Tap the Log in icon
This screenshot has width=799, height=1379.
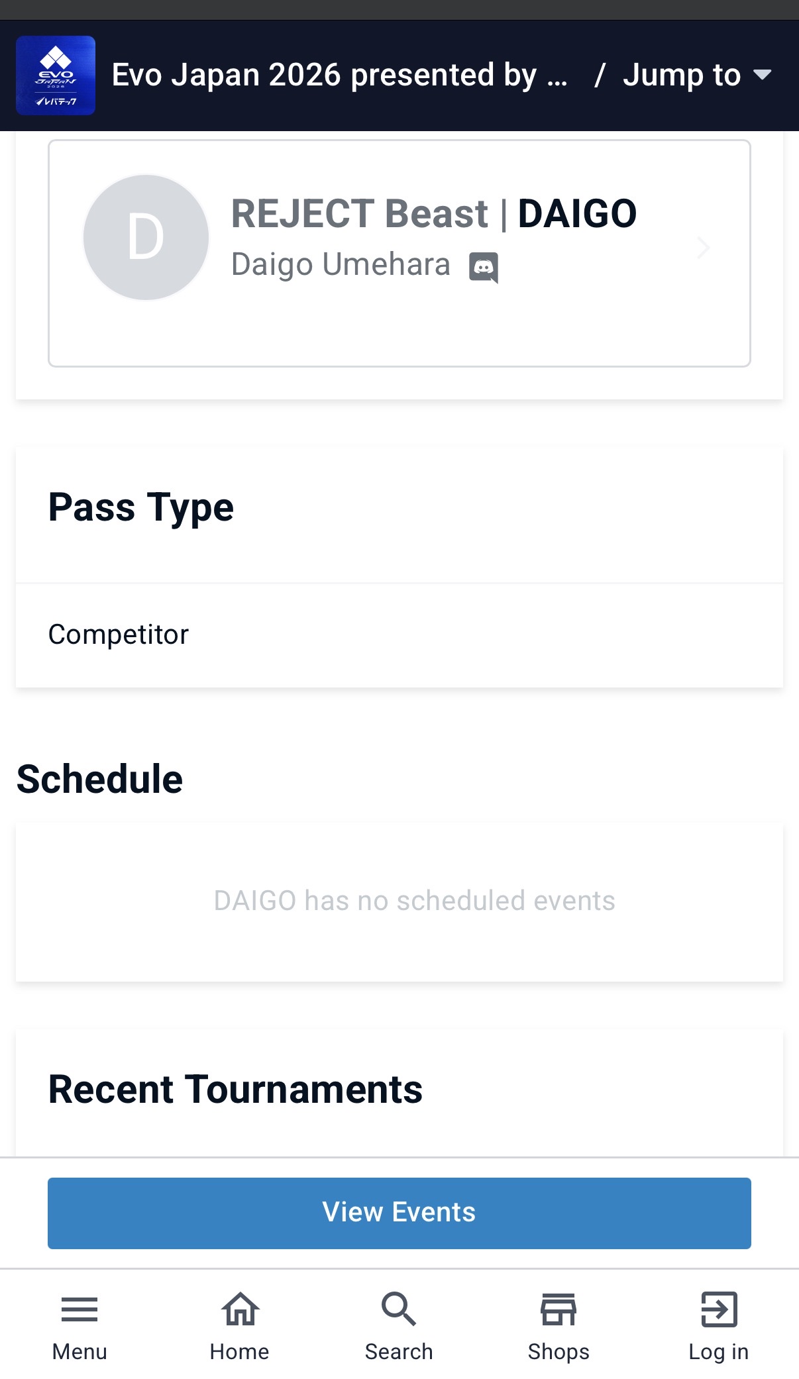coord(719,1309)
